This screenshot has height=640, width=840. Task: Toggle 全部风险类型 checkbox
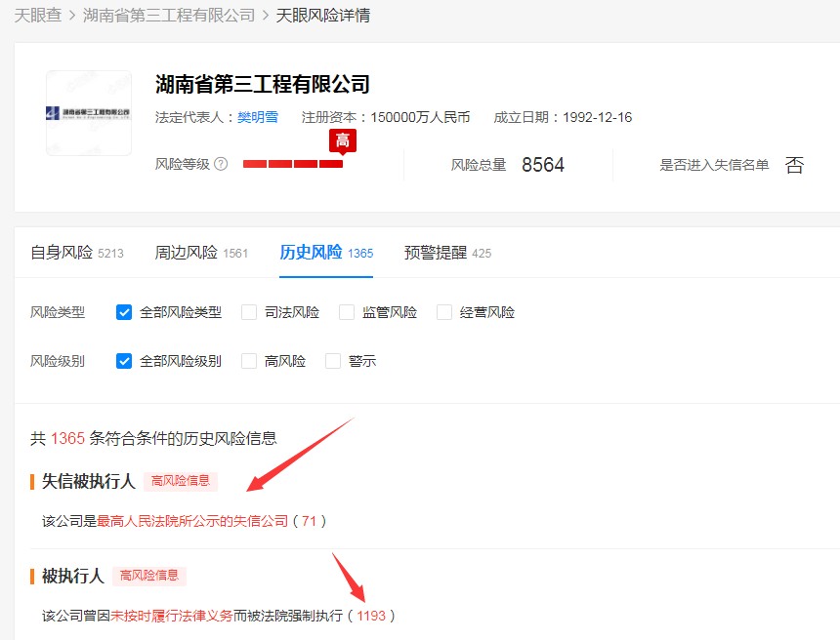click(124, 312)
